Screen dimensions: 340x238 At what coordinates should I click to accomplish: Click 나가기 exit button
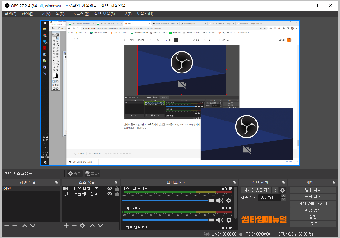313,224
